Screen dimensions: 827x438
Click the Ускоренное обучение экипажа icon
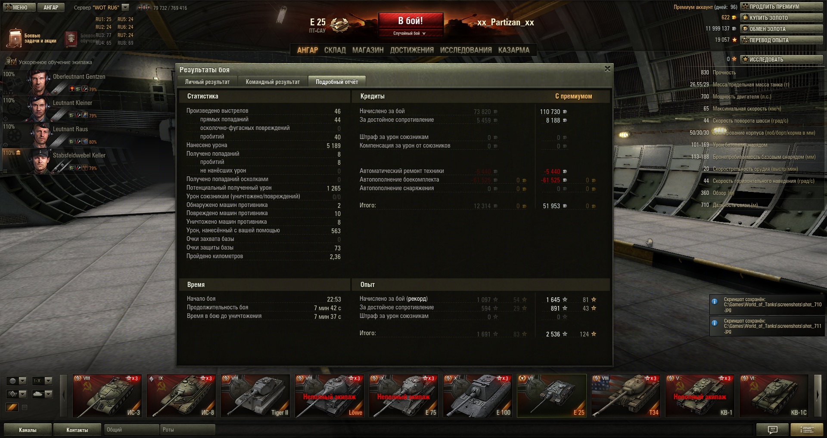tap(11, 62)
